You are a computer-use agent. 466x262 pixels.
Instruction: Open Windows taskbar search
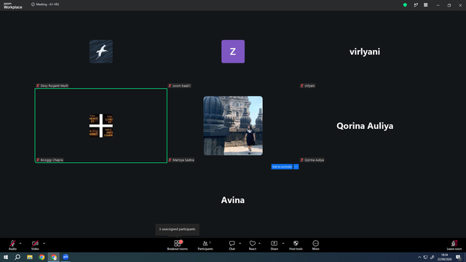pos(17,257)
